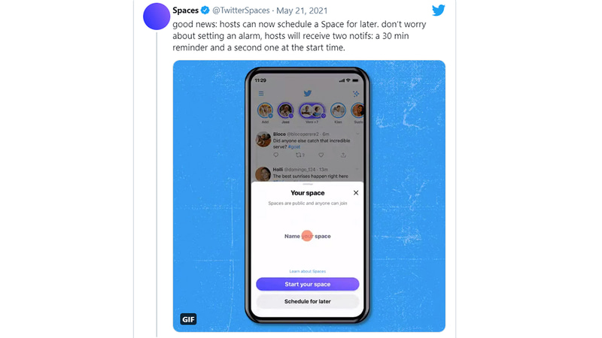Click the GIF badge on the media
The width and height of the screenshot is (602, 338).
188,319
